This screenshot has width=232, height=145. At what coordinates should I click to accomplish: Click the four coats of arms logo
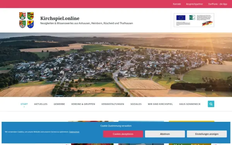[26, 20]
